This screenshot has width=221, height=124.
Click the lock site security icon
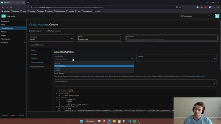point(31,7)
